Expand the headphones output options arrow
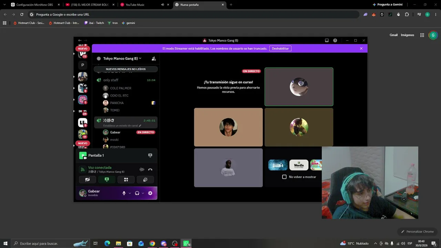 click(143, 193)
